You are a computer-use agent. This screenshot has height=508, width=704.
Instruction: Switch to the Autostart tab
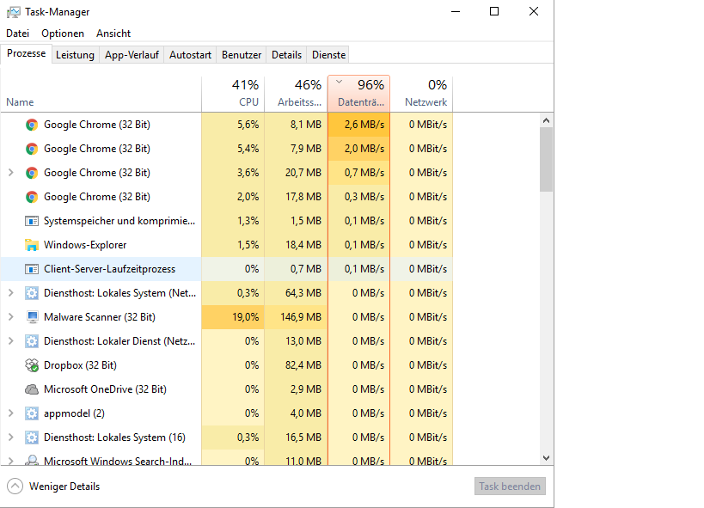click(190, 55)
